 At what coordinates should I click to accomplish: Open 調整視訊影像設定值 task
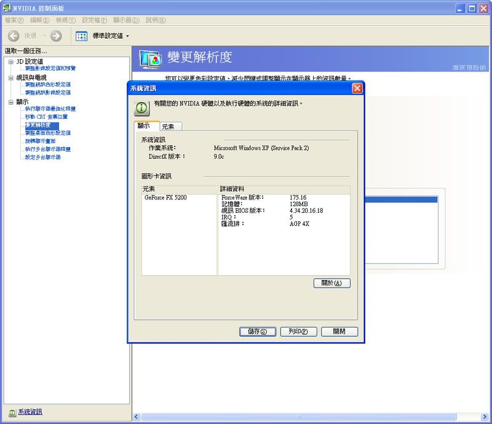(x=48, y=93)
